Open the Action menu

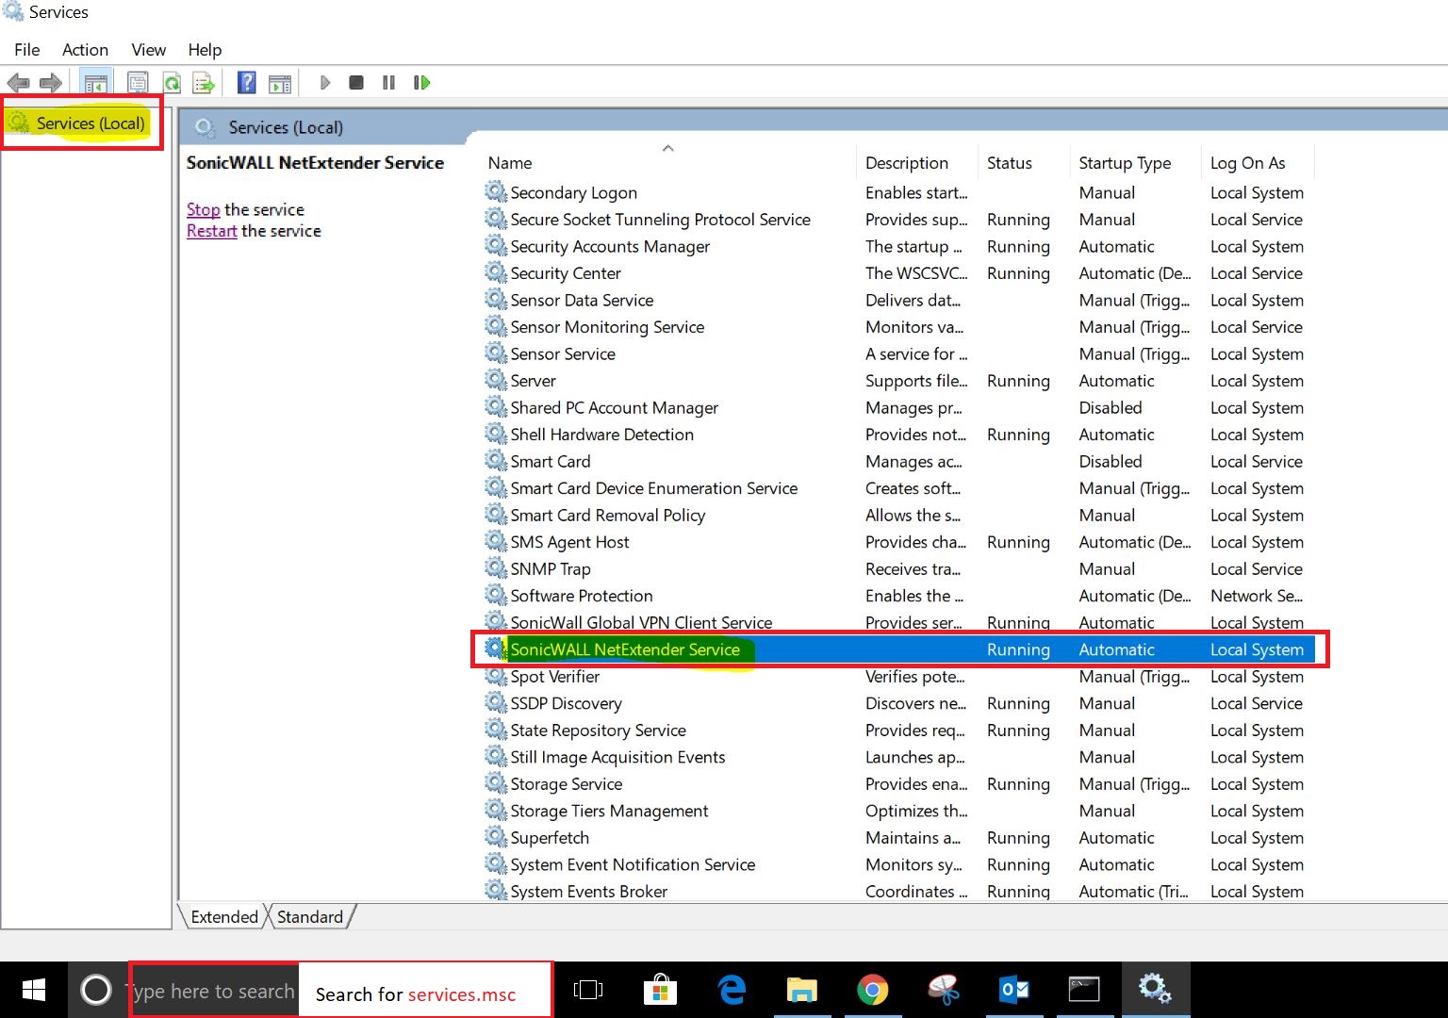pyautogui.click(x=85, y=50)
